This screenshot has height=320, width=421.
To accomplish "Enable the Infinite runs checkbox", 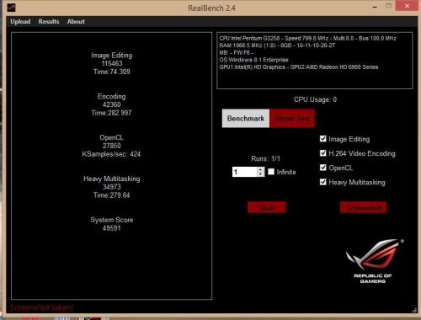I will tap(271, 172).
